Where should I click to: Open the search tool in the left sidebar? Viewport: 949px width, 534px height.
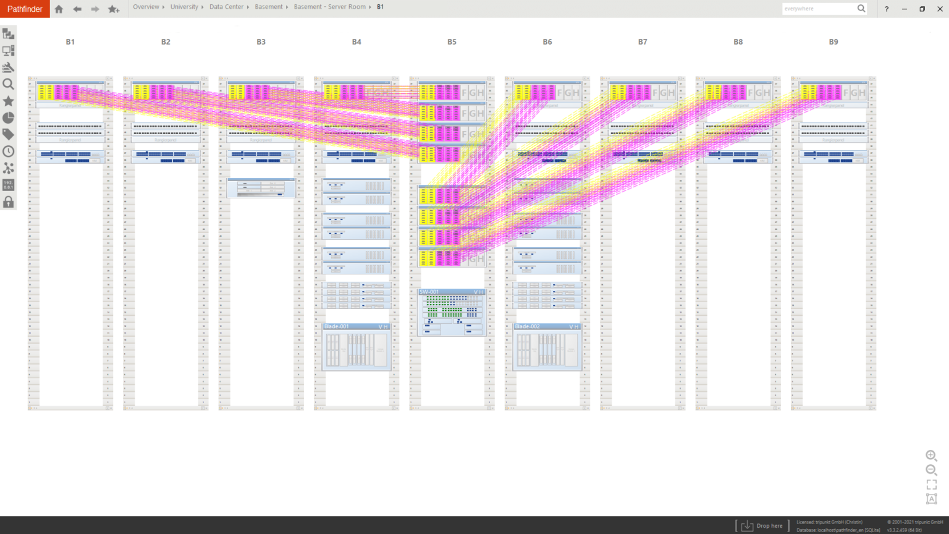tap(8, 84)
